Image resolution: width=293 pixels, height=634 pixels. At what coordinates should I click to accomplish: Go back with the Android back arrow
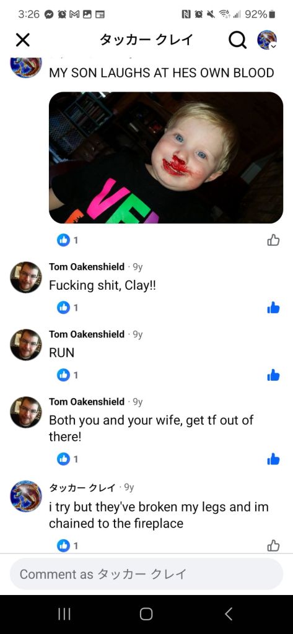click(x=229, y=614)
